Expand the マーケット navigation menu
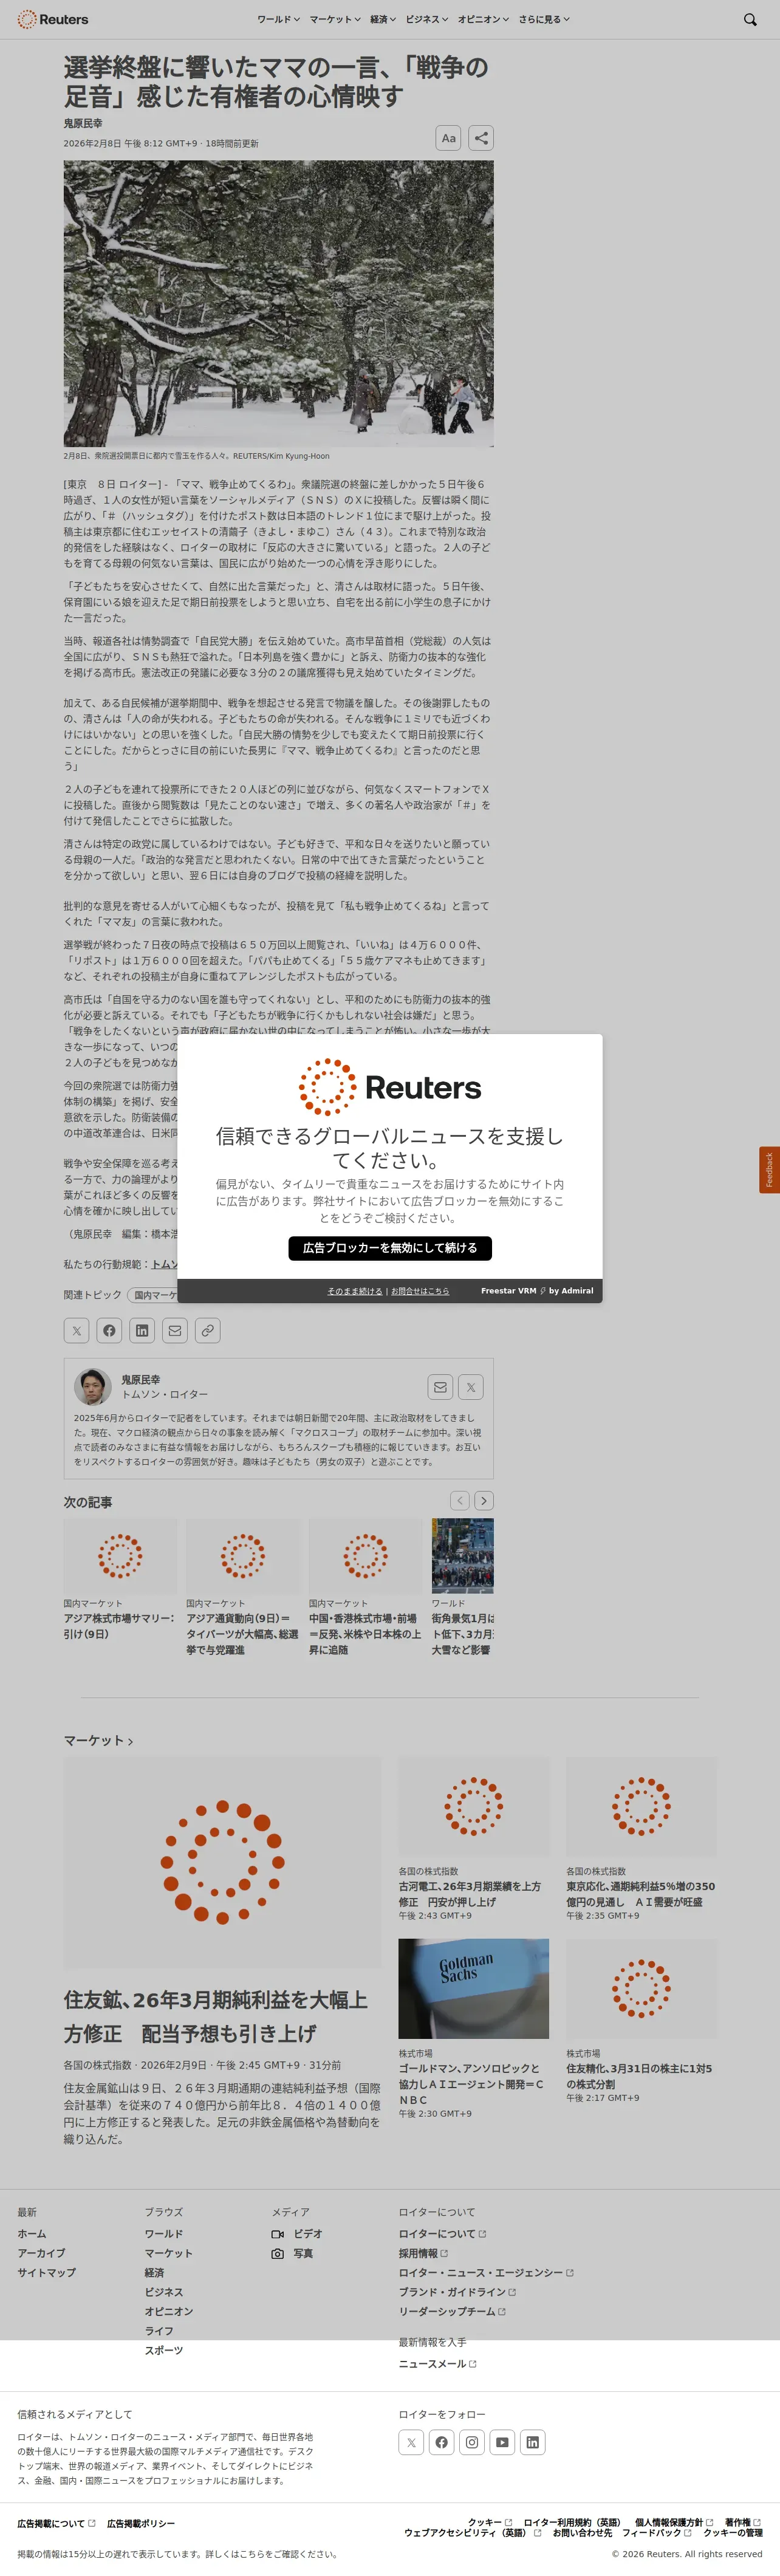The height and width of the screenshot is (2576, 780). [x=335, y=19]
